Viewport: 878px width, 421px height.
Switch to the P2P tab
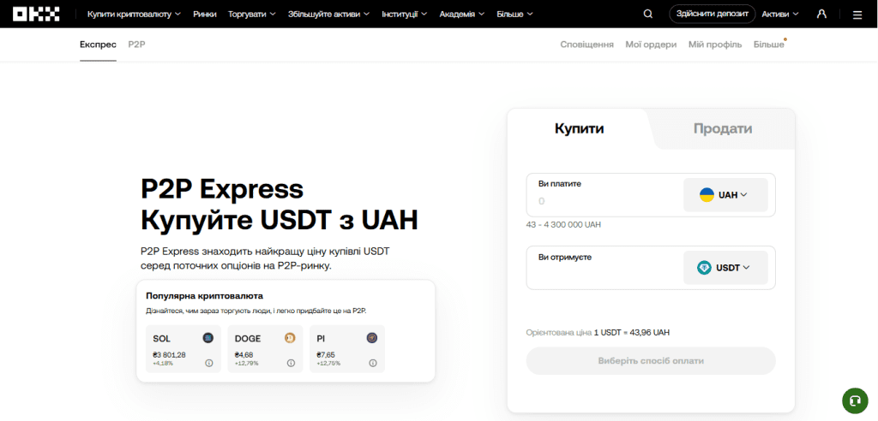[136, 44]
